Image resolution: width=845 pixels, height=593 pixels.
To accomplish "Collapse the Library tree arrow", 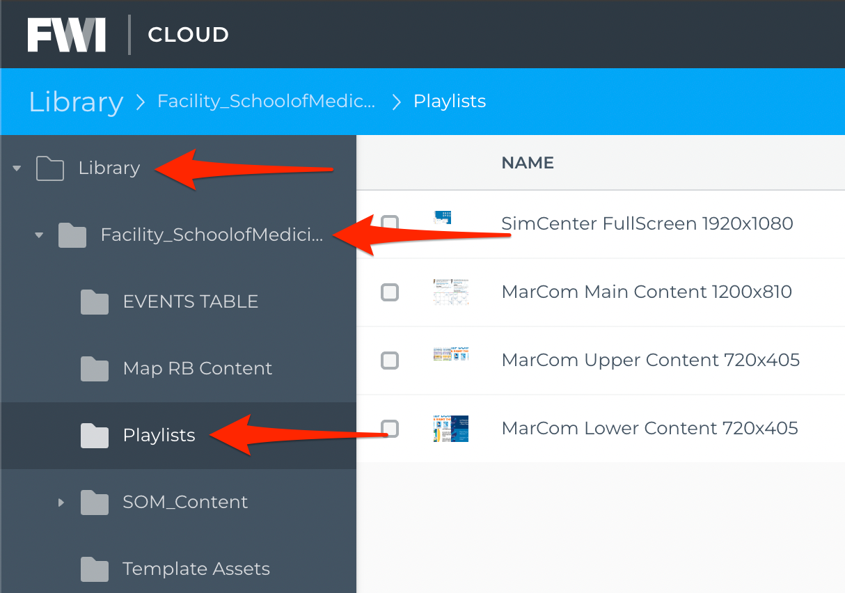I will point(17,168).
